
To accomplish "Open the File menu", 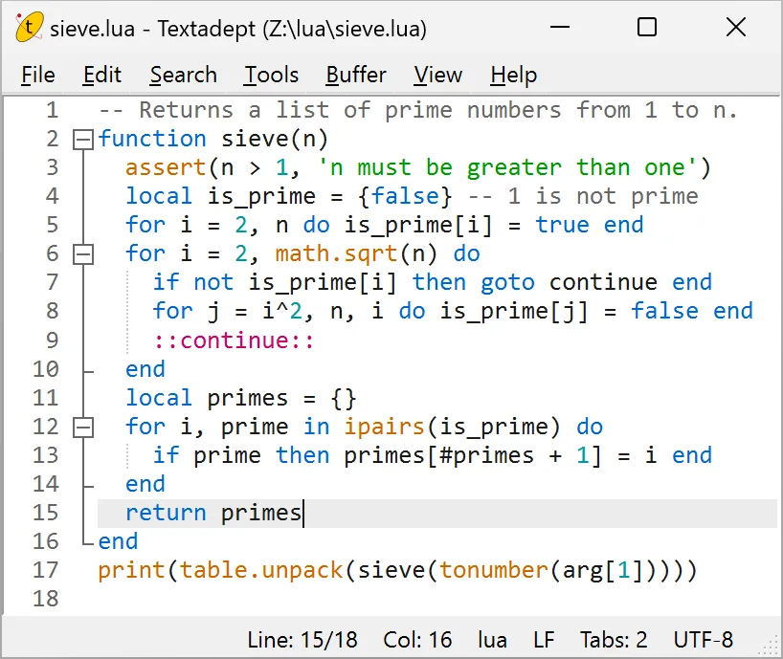I will coord(38,76).
